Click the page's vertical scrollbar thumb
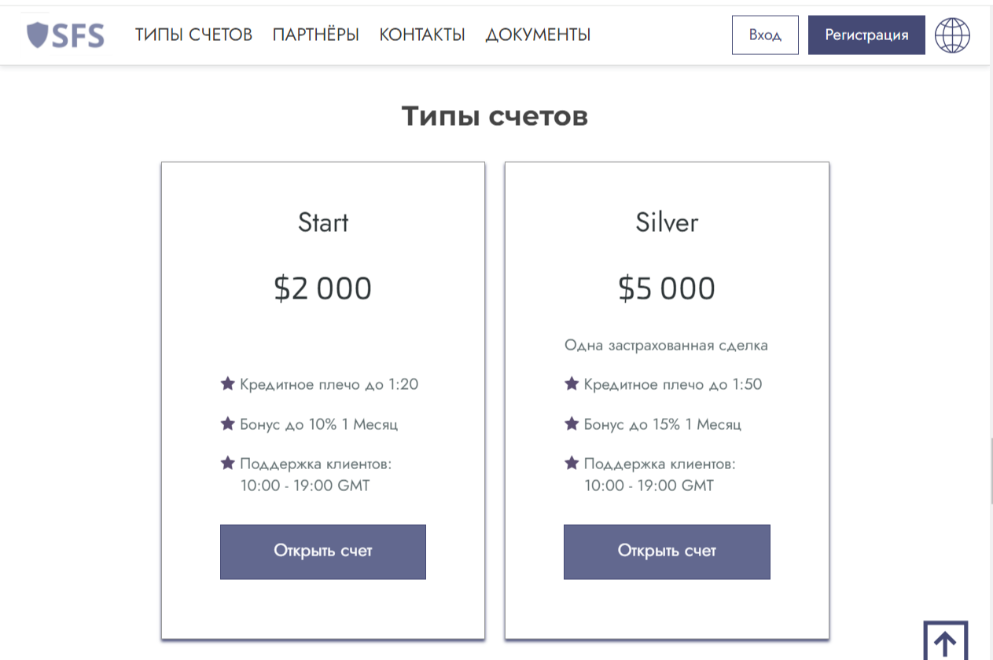Viewport: 993px width, 660px height. [x=990, y=470]
